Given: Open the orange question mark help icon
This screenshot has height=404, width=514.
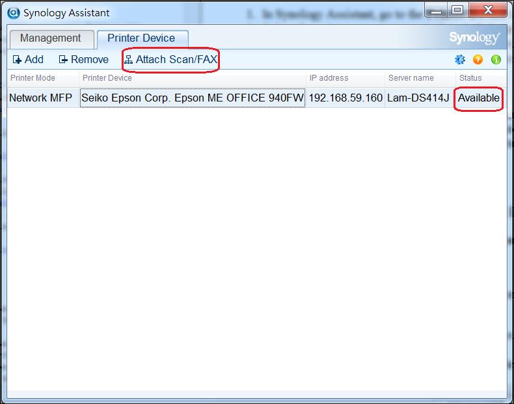Looking at the screenshot, I should tap(478, 60).
